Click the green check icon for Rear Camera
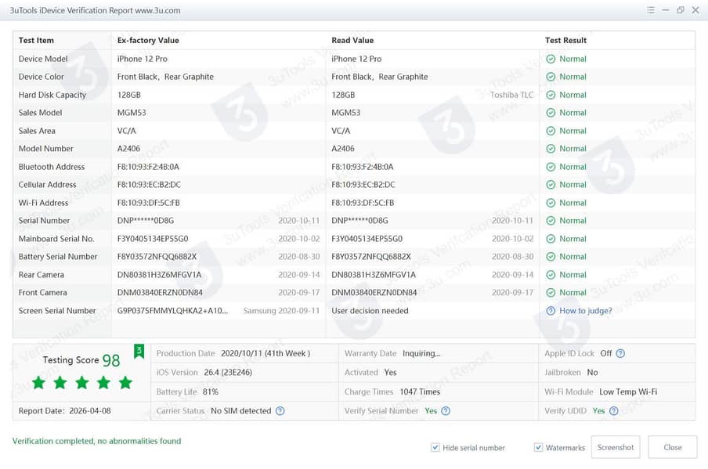 (x=551, y=275)
